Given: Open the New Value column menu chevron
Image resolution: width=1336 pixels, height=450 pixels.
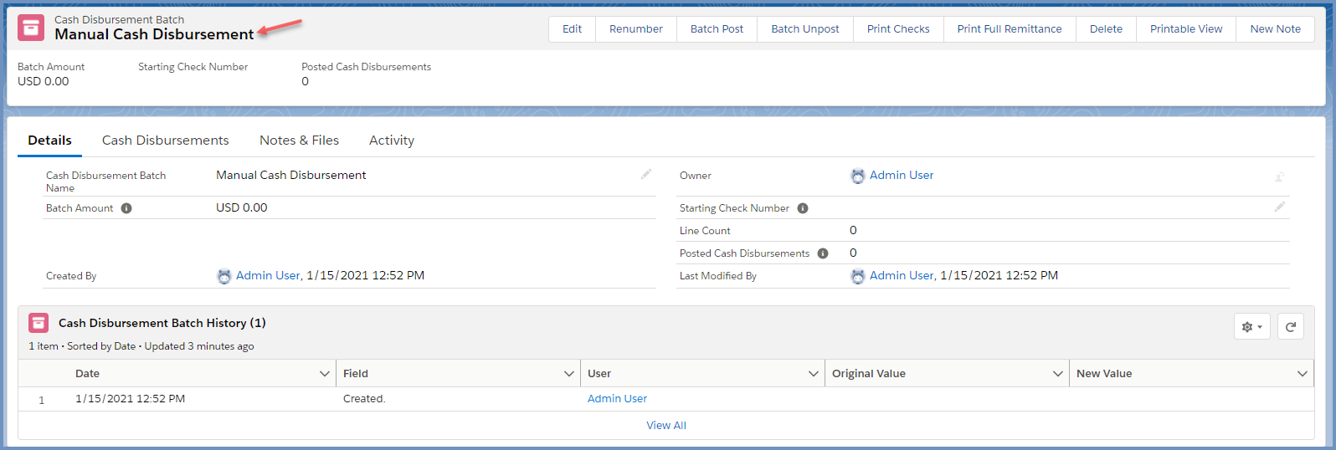Looking at the screenshot, I should 1302,374.
